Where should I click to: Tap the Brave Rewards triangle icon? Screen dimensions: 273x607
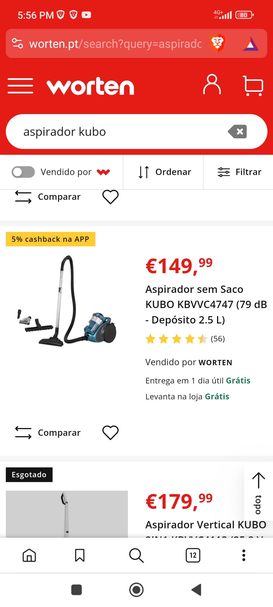tap(250, 44)
